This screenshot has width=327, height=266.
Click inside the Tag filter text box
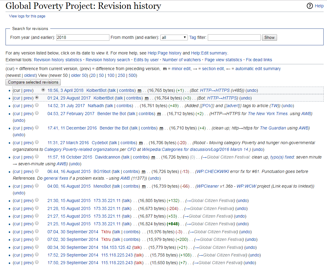click(x=234, y=37)
